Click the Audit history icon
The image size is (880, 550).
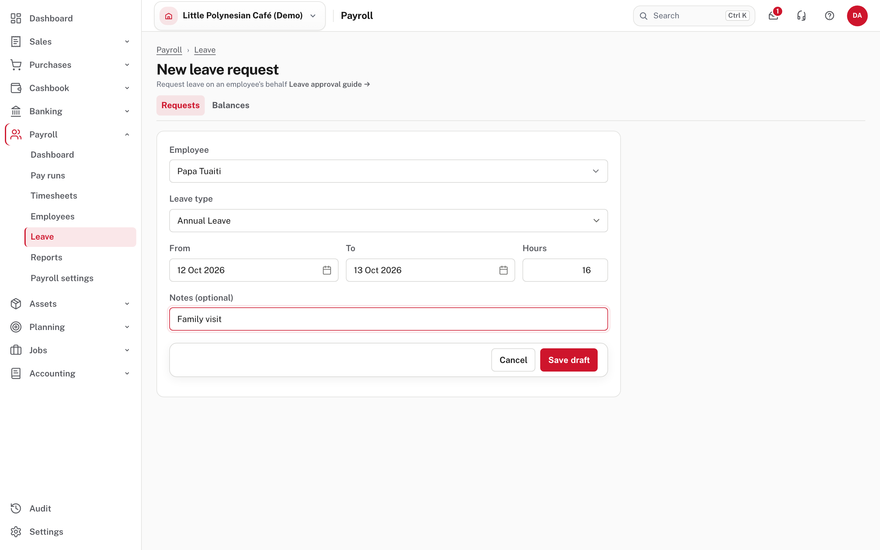click(x=16, y=508)
